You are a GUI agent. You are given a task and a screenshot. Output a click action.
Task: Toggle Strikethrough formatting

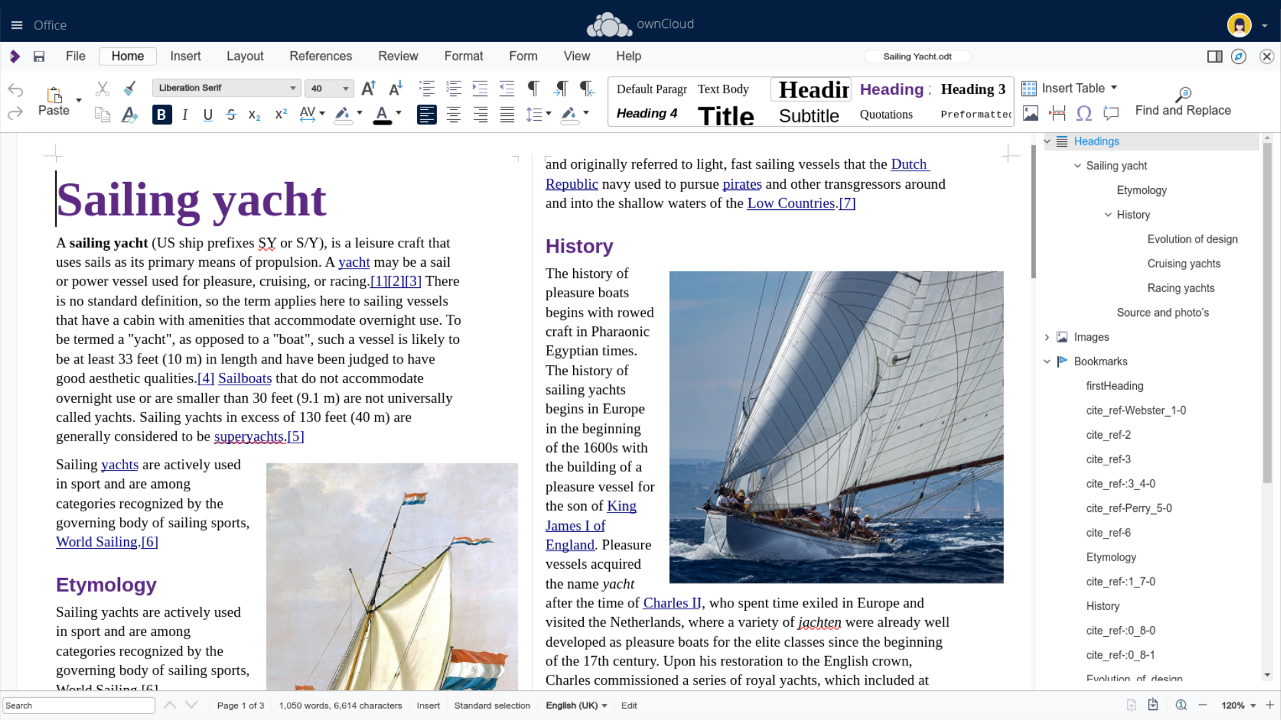231,115
